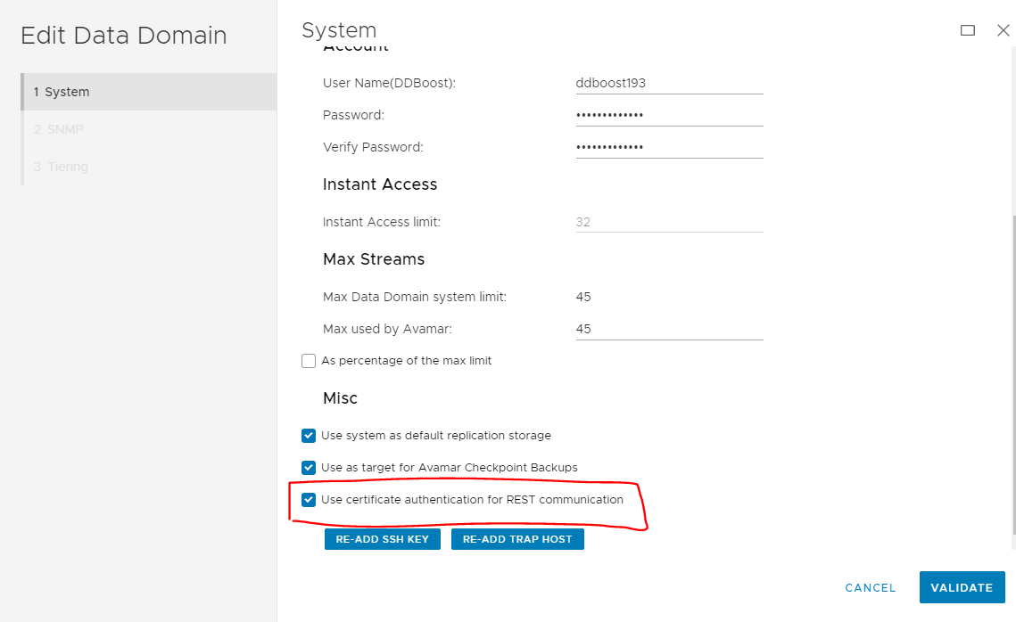Edit the Max used by Avamar value
Screen dimensions: 1016x622
click(x=669, y=329)
